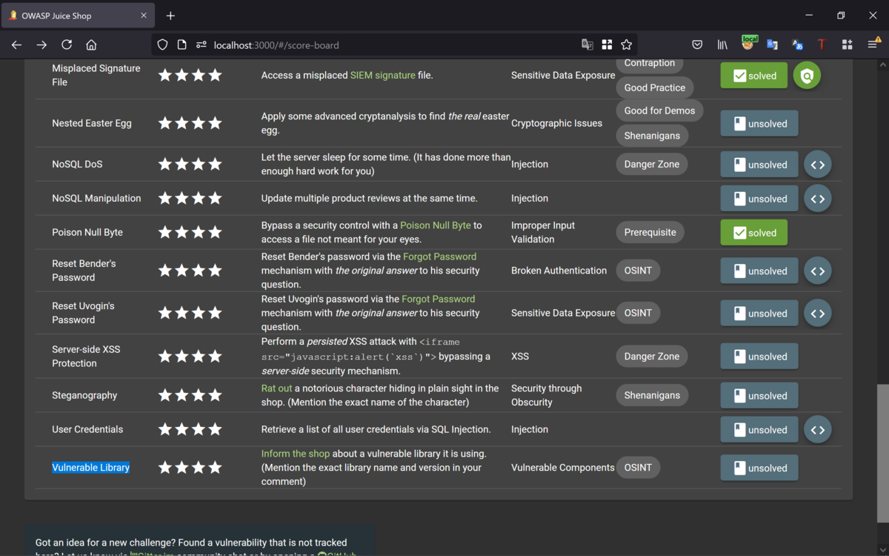The image size is (889, 556).
Task: Click unsolved button for Server-side XSS Protection
Action: pyautogui.click(x=759, y=357)
